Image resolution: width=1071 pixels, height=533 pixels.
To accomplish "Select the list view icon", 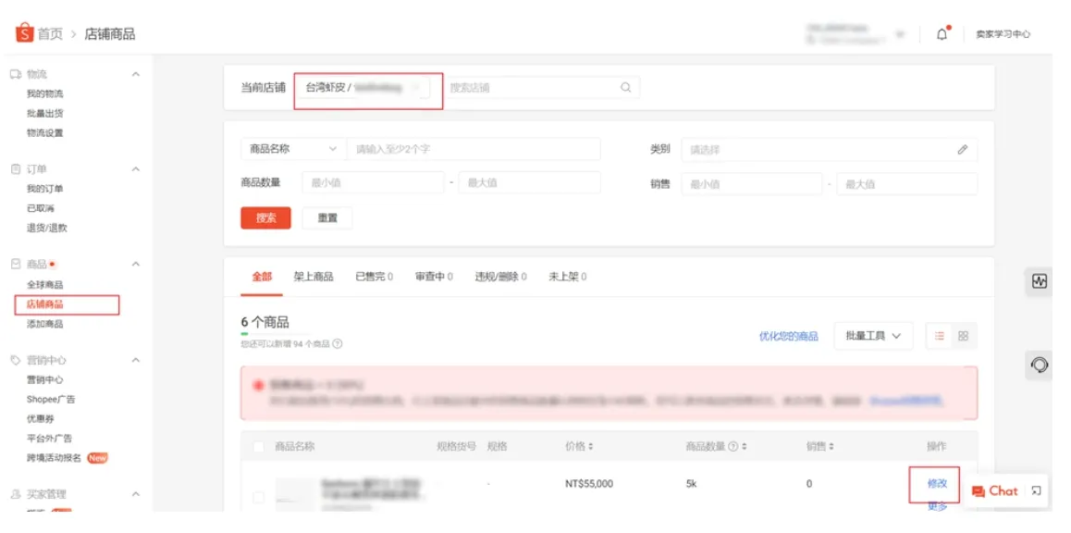I will click(x=940, y=336).
